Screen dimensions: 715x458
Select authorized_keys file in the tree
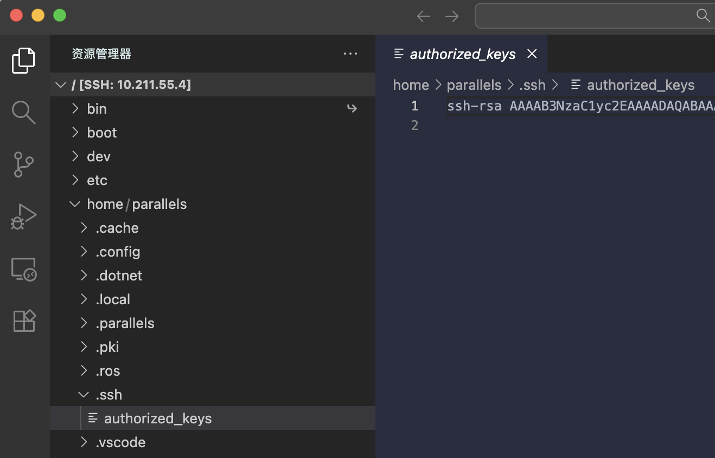click(157, 418)
